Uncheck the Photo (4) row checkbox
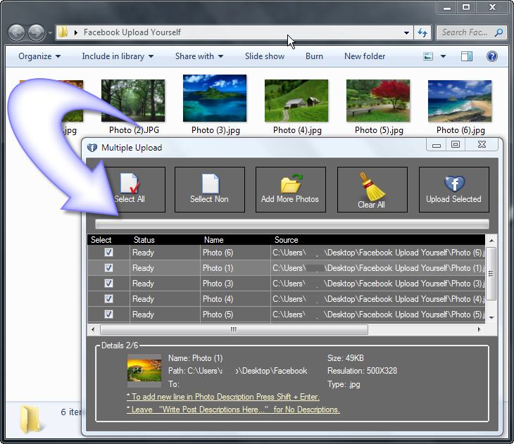The height and width of the screenshot is (444, 514). [x=108, y=299]
